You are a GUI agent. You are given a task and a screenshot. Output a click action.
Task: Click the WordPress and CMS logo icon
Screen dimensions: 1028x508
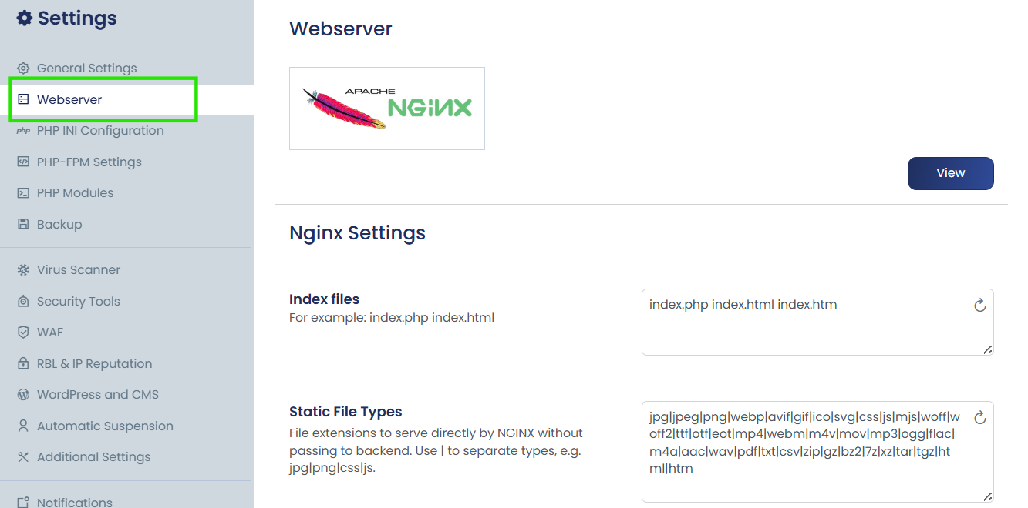(23, 395)
